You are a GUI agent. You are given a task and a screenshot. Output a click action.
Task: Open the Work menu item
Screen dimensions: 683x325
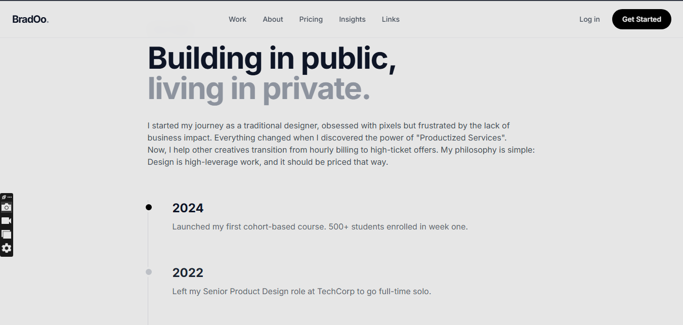click(x=237, y=19)
